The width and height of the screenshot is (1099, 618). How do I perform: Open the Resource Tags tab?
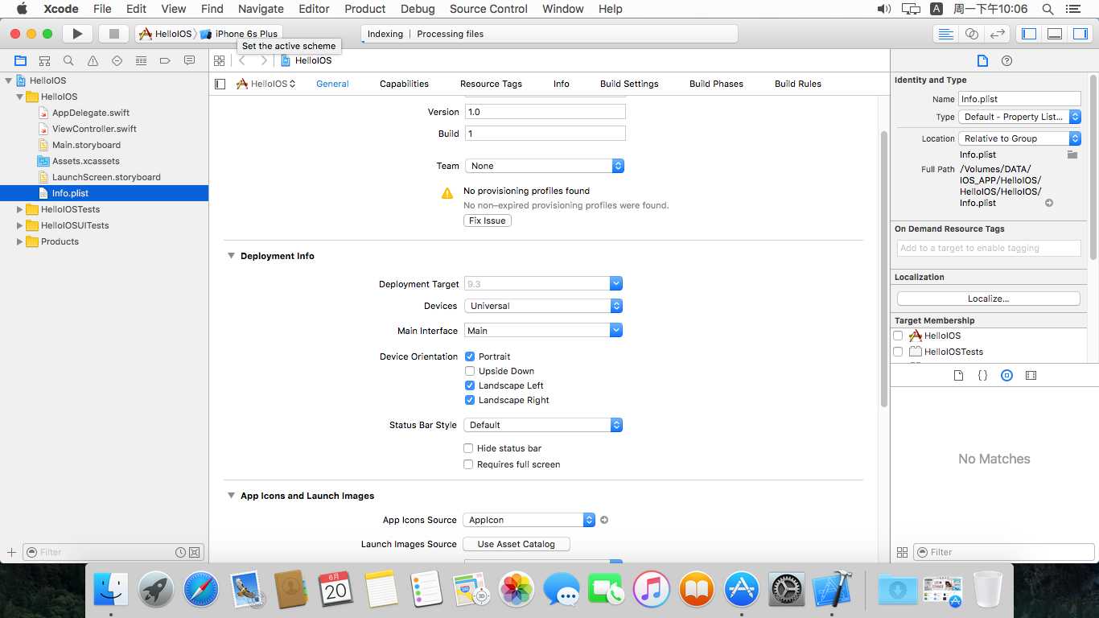[x=491, y=84]
